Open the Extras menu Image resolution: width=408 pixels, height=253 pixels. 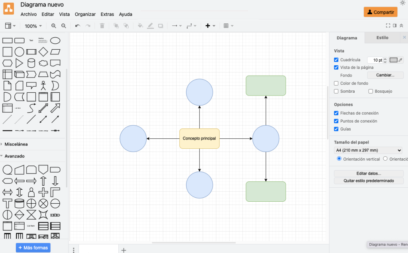tap(107, 14)
